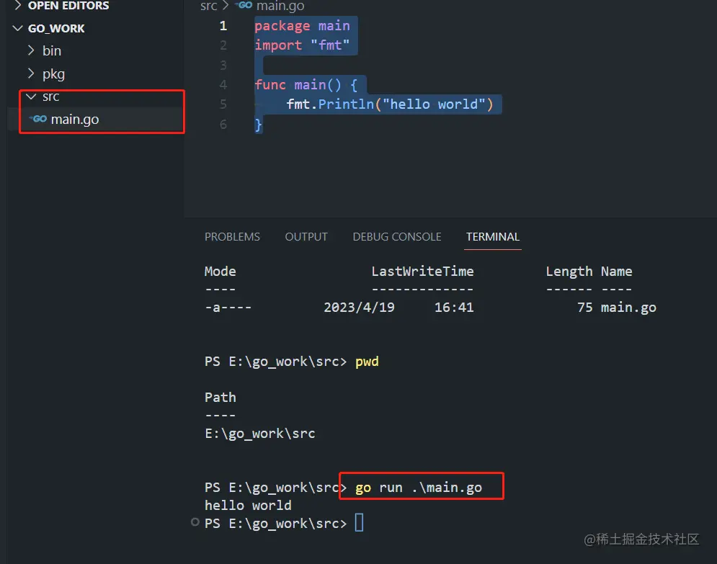Screen dimensions: 717x564
Task: Click the fmt.Println("hello world") line
Action: pyautogui.click(x=390, y=104)
